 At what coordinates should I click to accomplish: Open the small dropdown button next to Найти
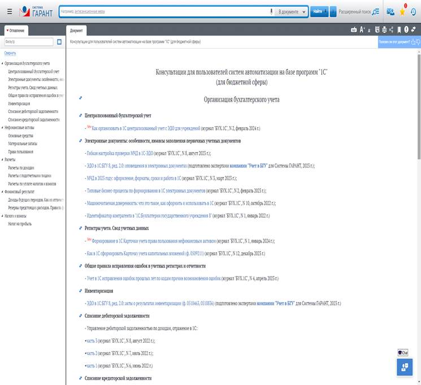tap(333, 11)
